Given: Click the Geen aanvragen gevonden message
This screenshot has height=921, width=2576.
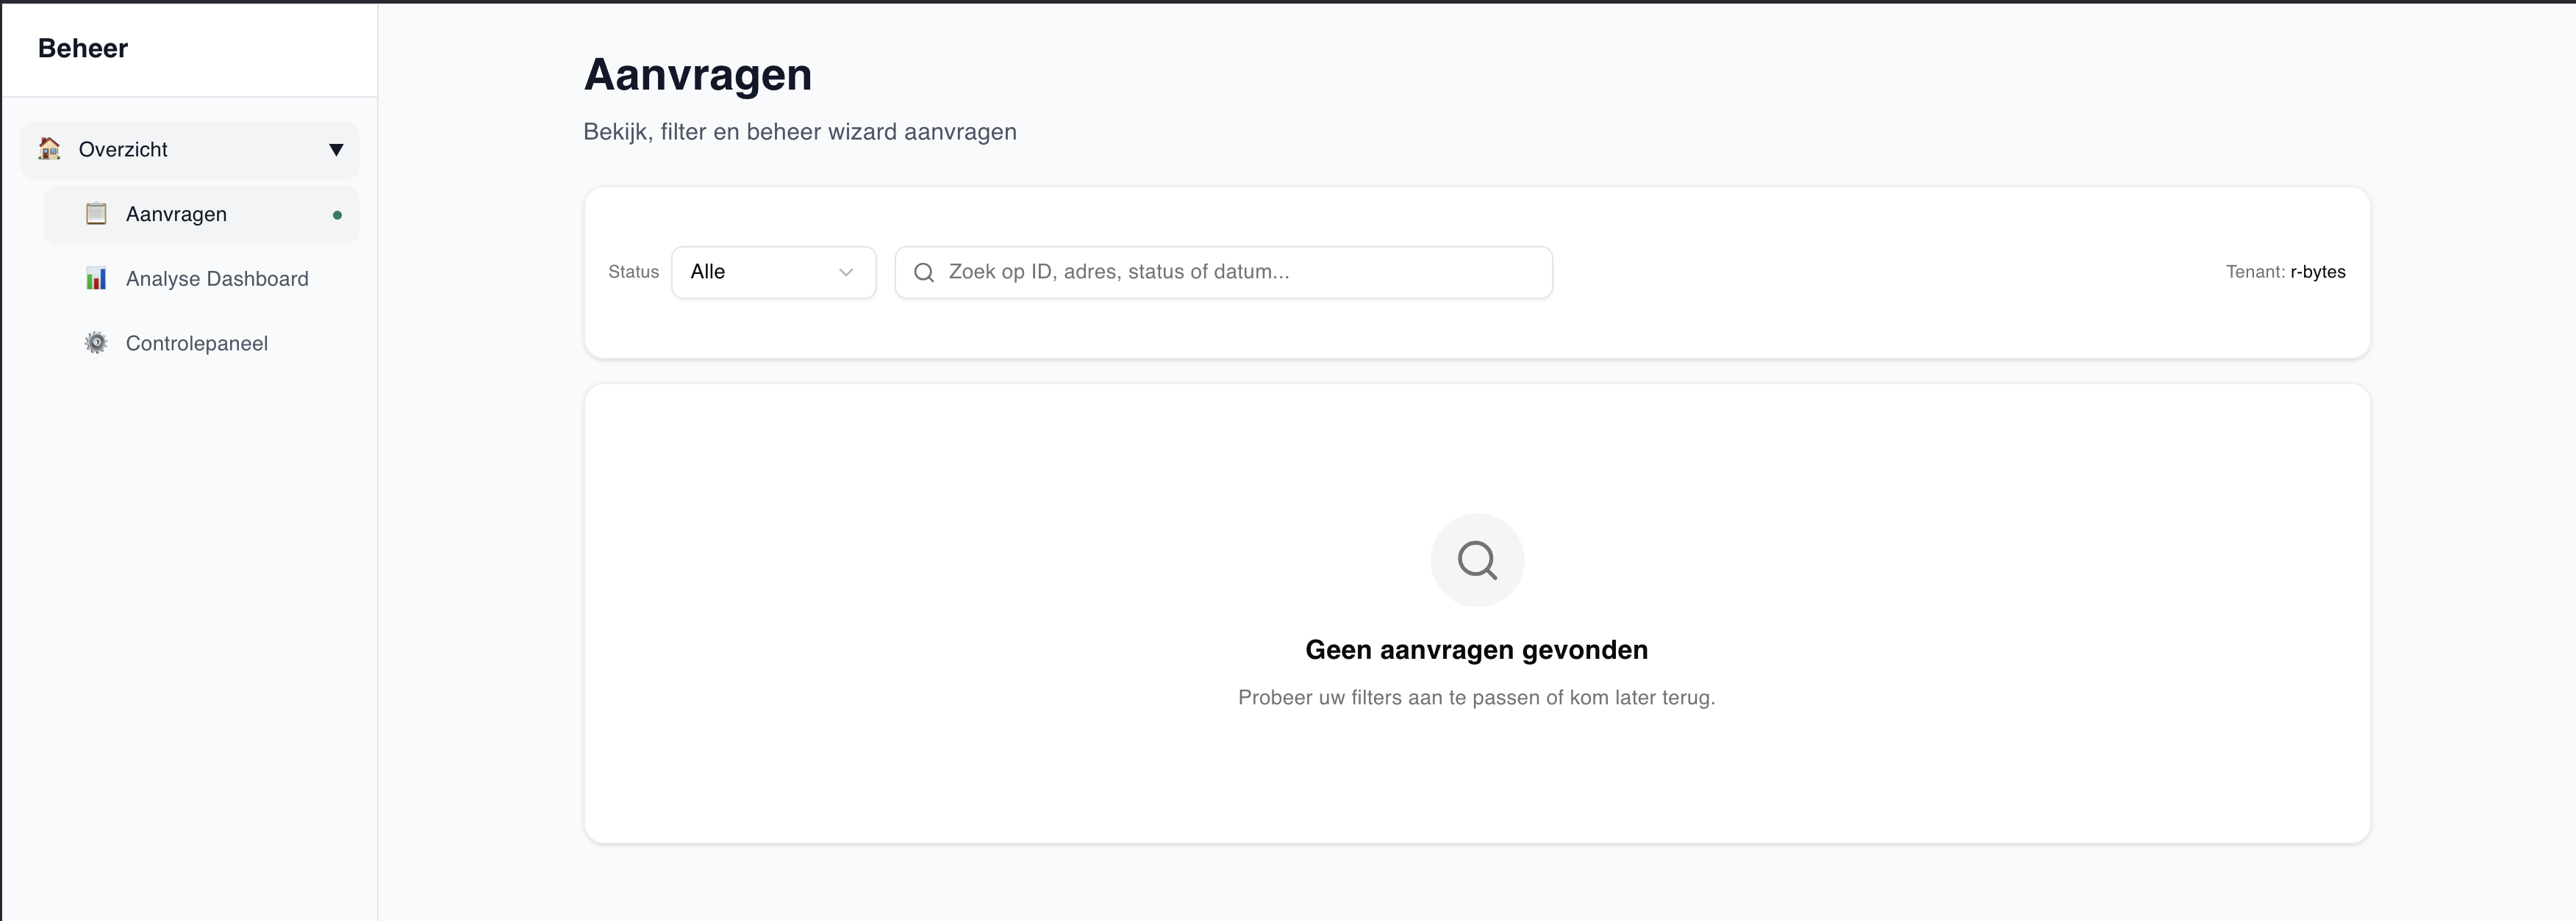Looking at the screenshot, I should tap(1477, 649).
